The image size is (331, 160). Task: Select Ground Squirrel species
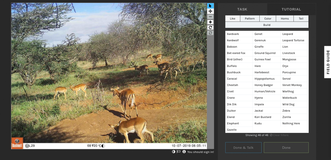click(267, 53)
